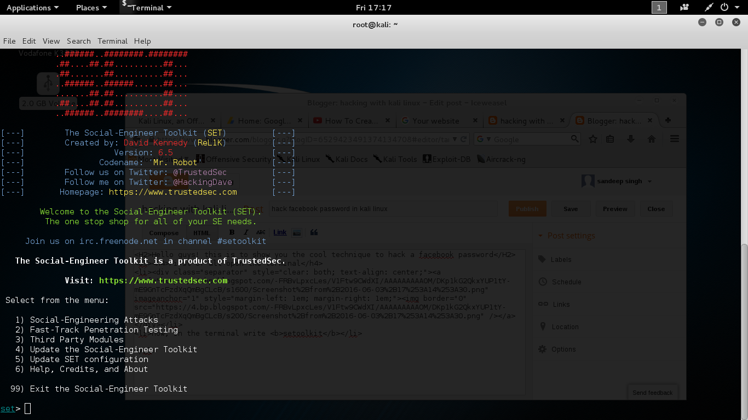Click the trustedsec URL on the Homepage line
This screenshot has height=420, width=748.
tap(173, 192)
